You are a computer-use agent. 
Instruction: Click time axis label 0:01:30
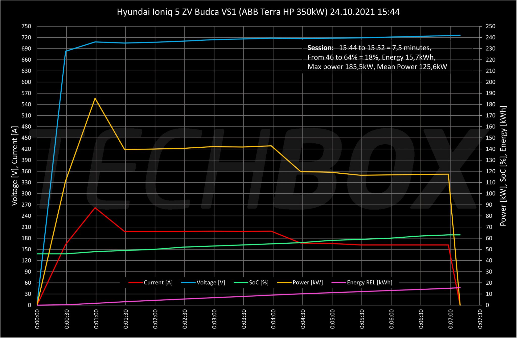(126, 319)
